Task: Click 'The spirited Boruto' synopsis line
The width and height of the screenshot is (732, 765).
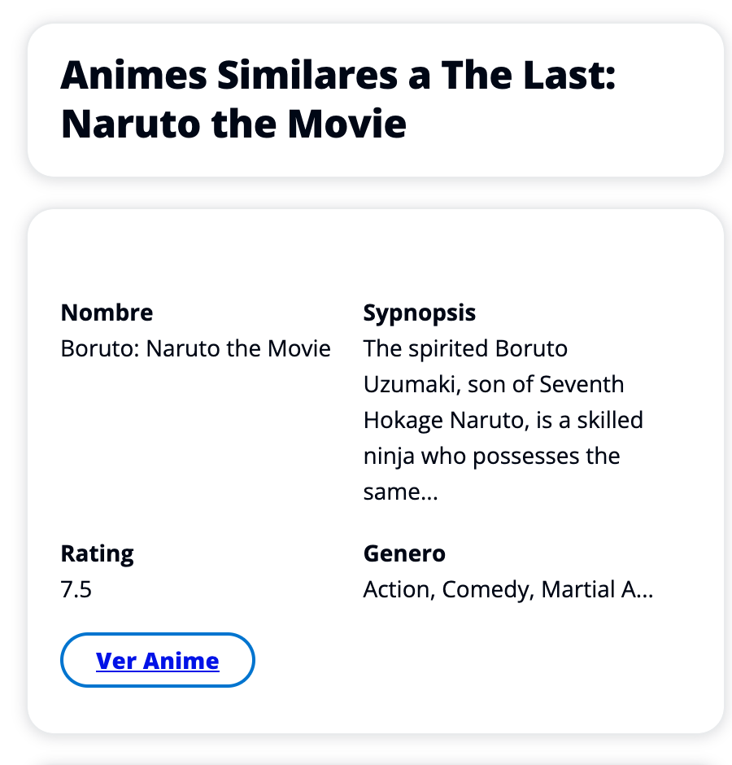Action: 465,348
